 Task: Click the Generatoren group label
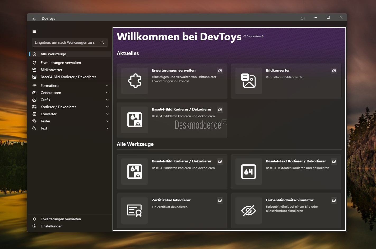click(x=51, y=93)
